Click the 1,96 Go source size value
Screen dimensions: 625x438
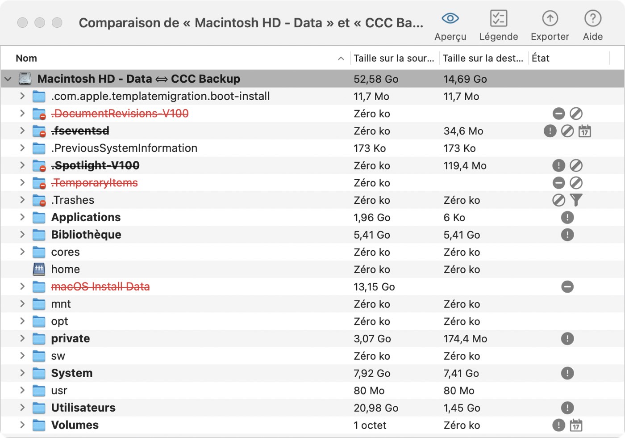click(372, 218)
